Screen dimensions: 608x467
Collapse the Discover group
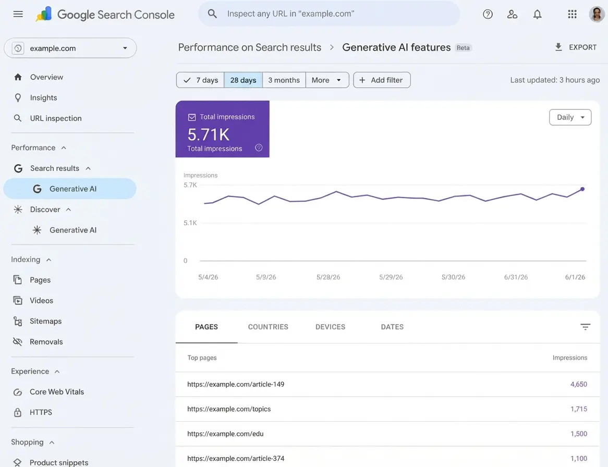tap(68, 210)
